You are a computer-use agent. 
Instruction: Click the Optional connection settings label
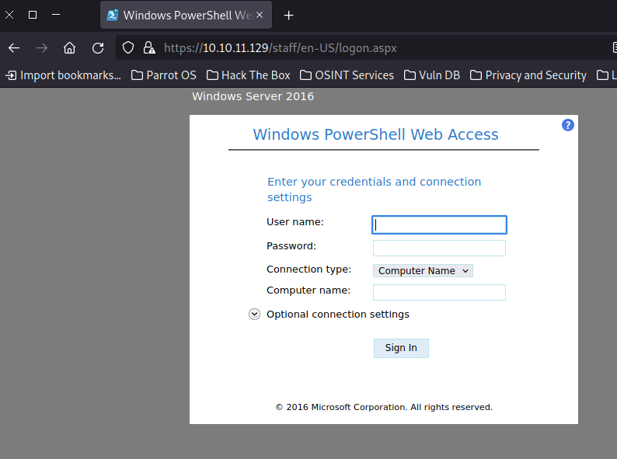click(337, 315)
